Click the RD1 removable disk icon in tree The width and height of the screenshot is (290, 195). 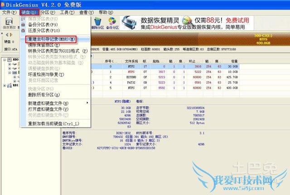[x=10, y=86]
